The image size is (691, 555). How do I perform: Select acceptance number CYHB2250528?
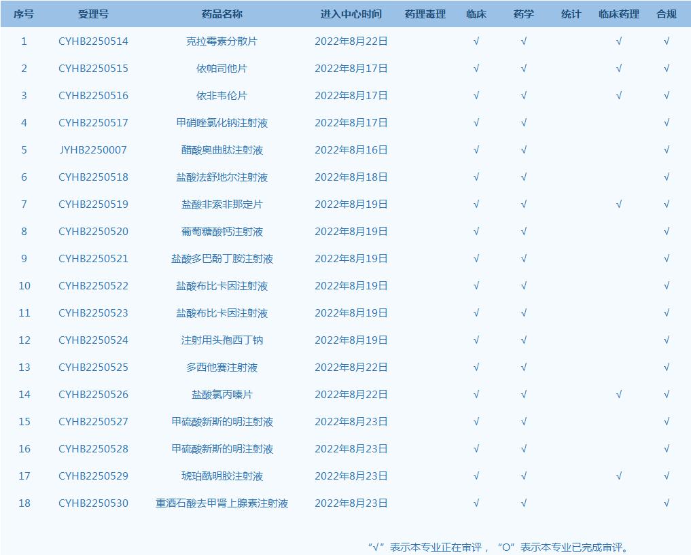pos(93,449)
